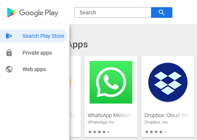197x140 pixels.
Task: Click the Play Store triangle icon
Action: tap(9, 36)
